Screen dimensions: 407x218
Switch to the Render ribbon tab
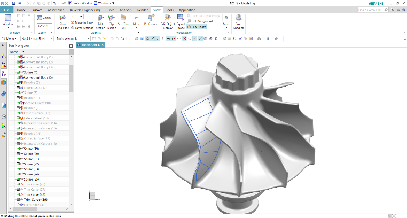(x=142, y=10)
